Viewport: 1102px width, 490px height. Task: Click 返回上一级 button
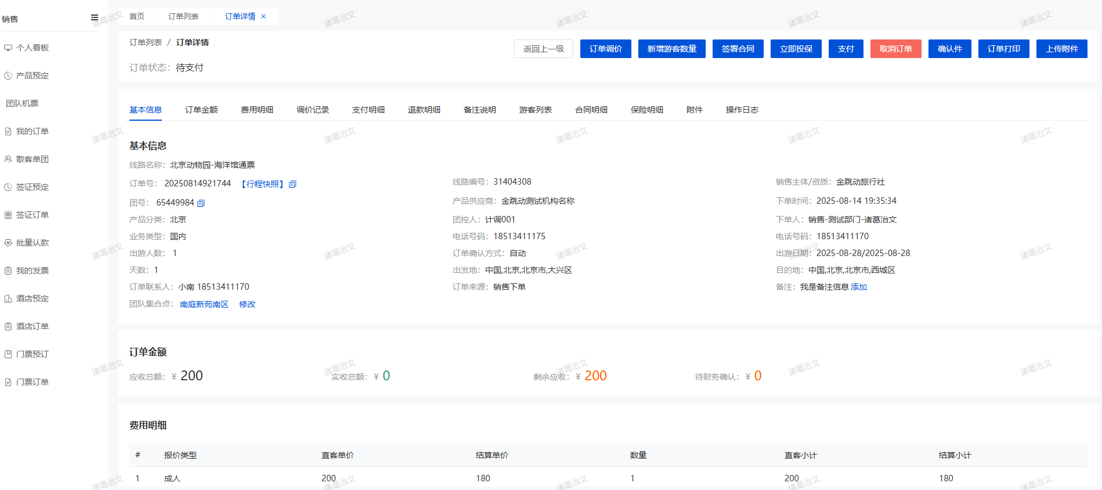point(543,49)
